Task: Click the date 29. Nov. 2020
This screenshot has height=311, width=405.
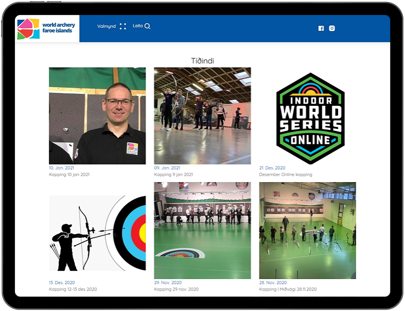Action: [168, 283]
